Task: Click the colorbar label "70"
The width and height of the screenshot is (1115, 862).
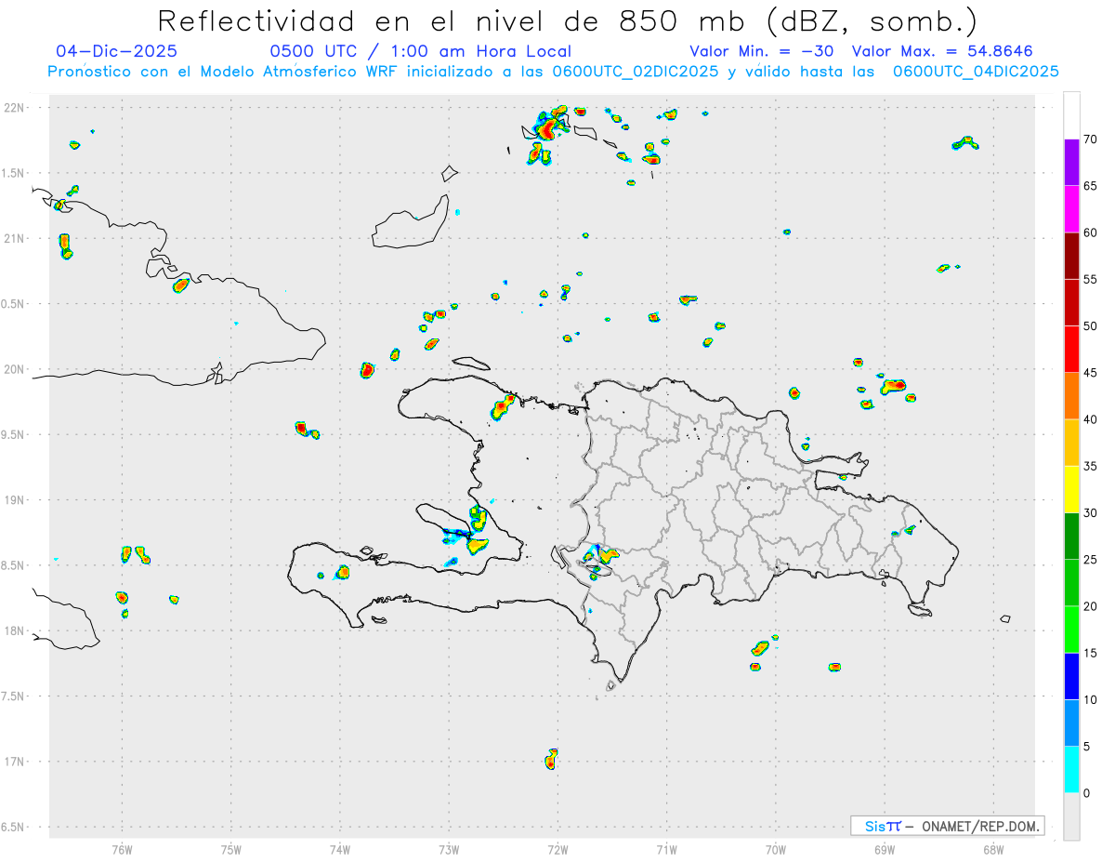Action: coord(1091,139)
